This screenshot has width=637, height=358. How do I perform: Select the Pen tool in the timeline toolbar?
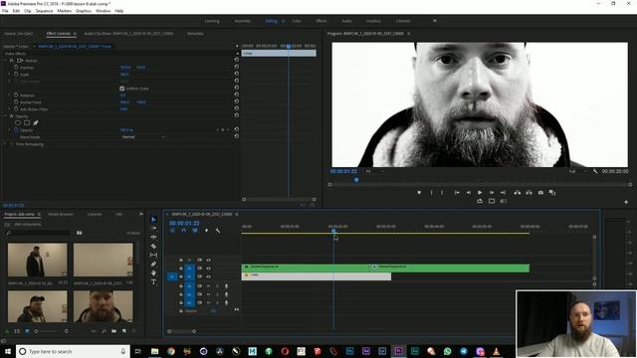pos(153,264)
